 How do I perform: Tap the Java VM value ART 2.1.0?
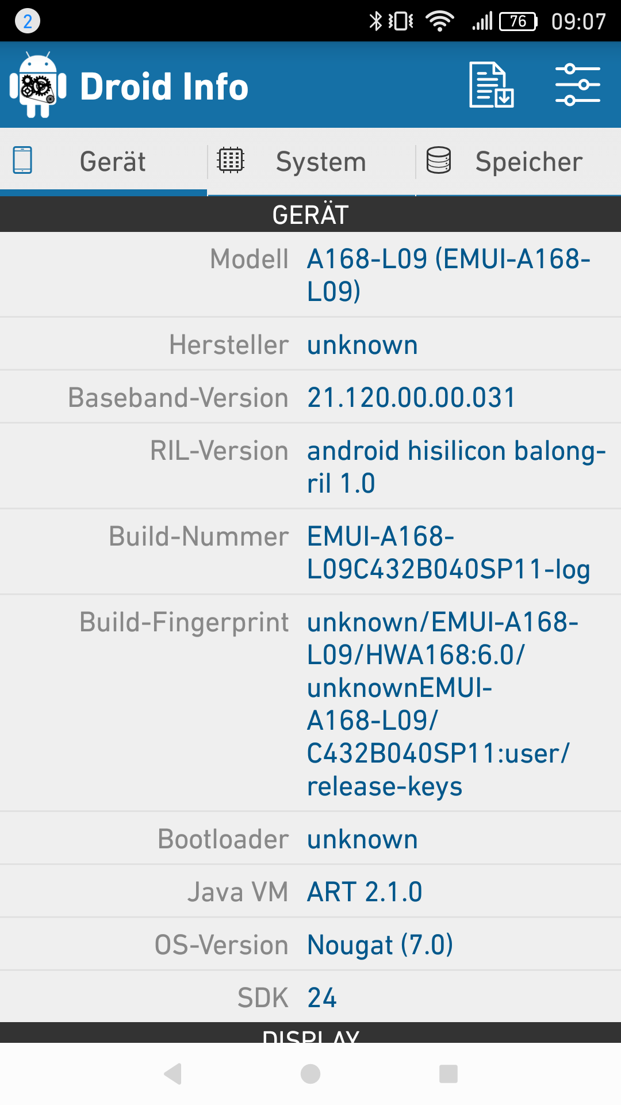365,892
